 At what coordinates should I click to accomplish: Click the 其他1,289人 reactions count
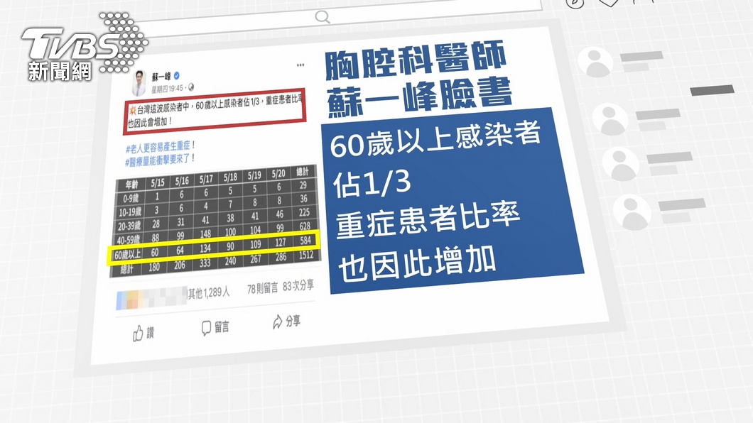point(208,292)
